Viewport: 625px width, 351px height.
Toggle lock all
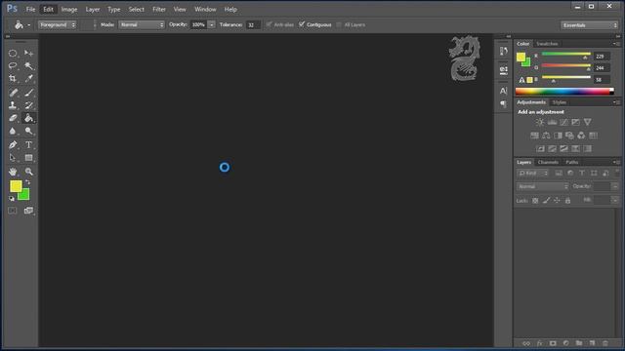[567, 201]
